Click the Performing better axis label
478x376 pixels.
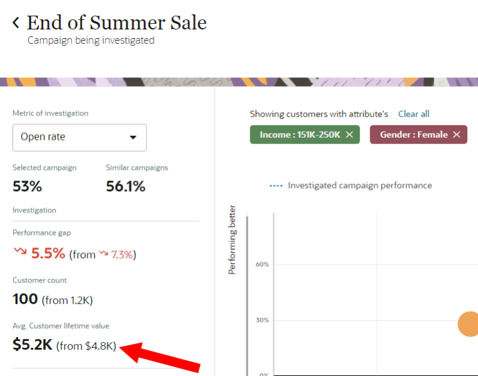(232, 240)
